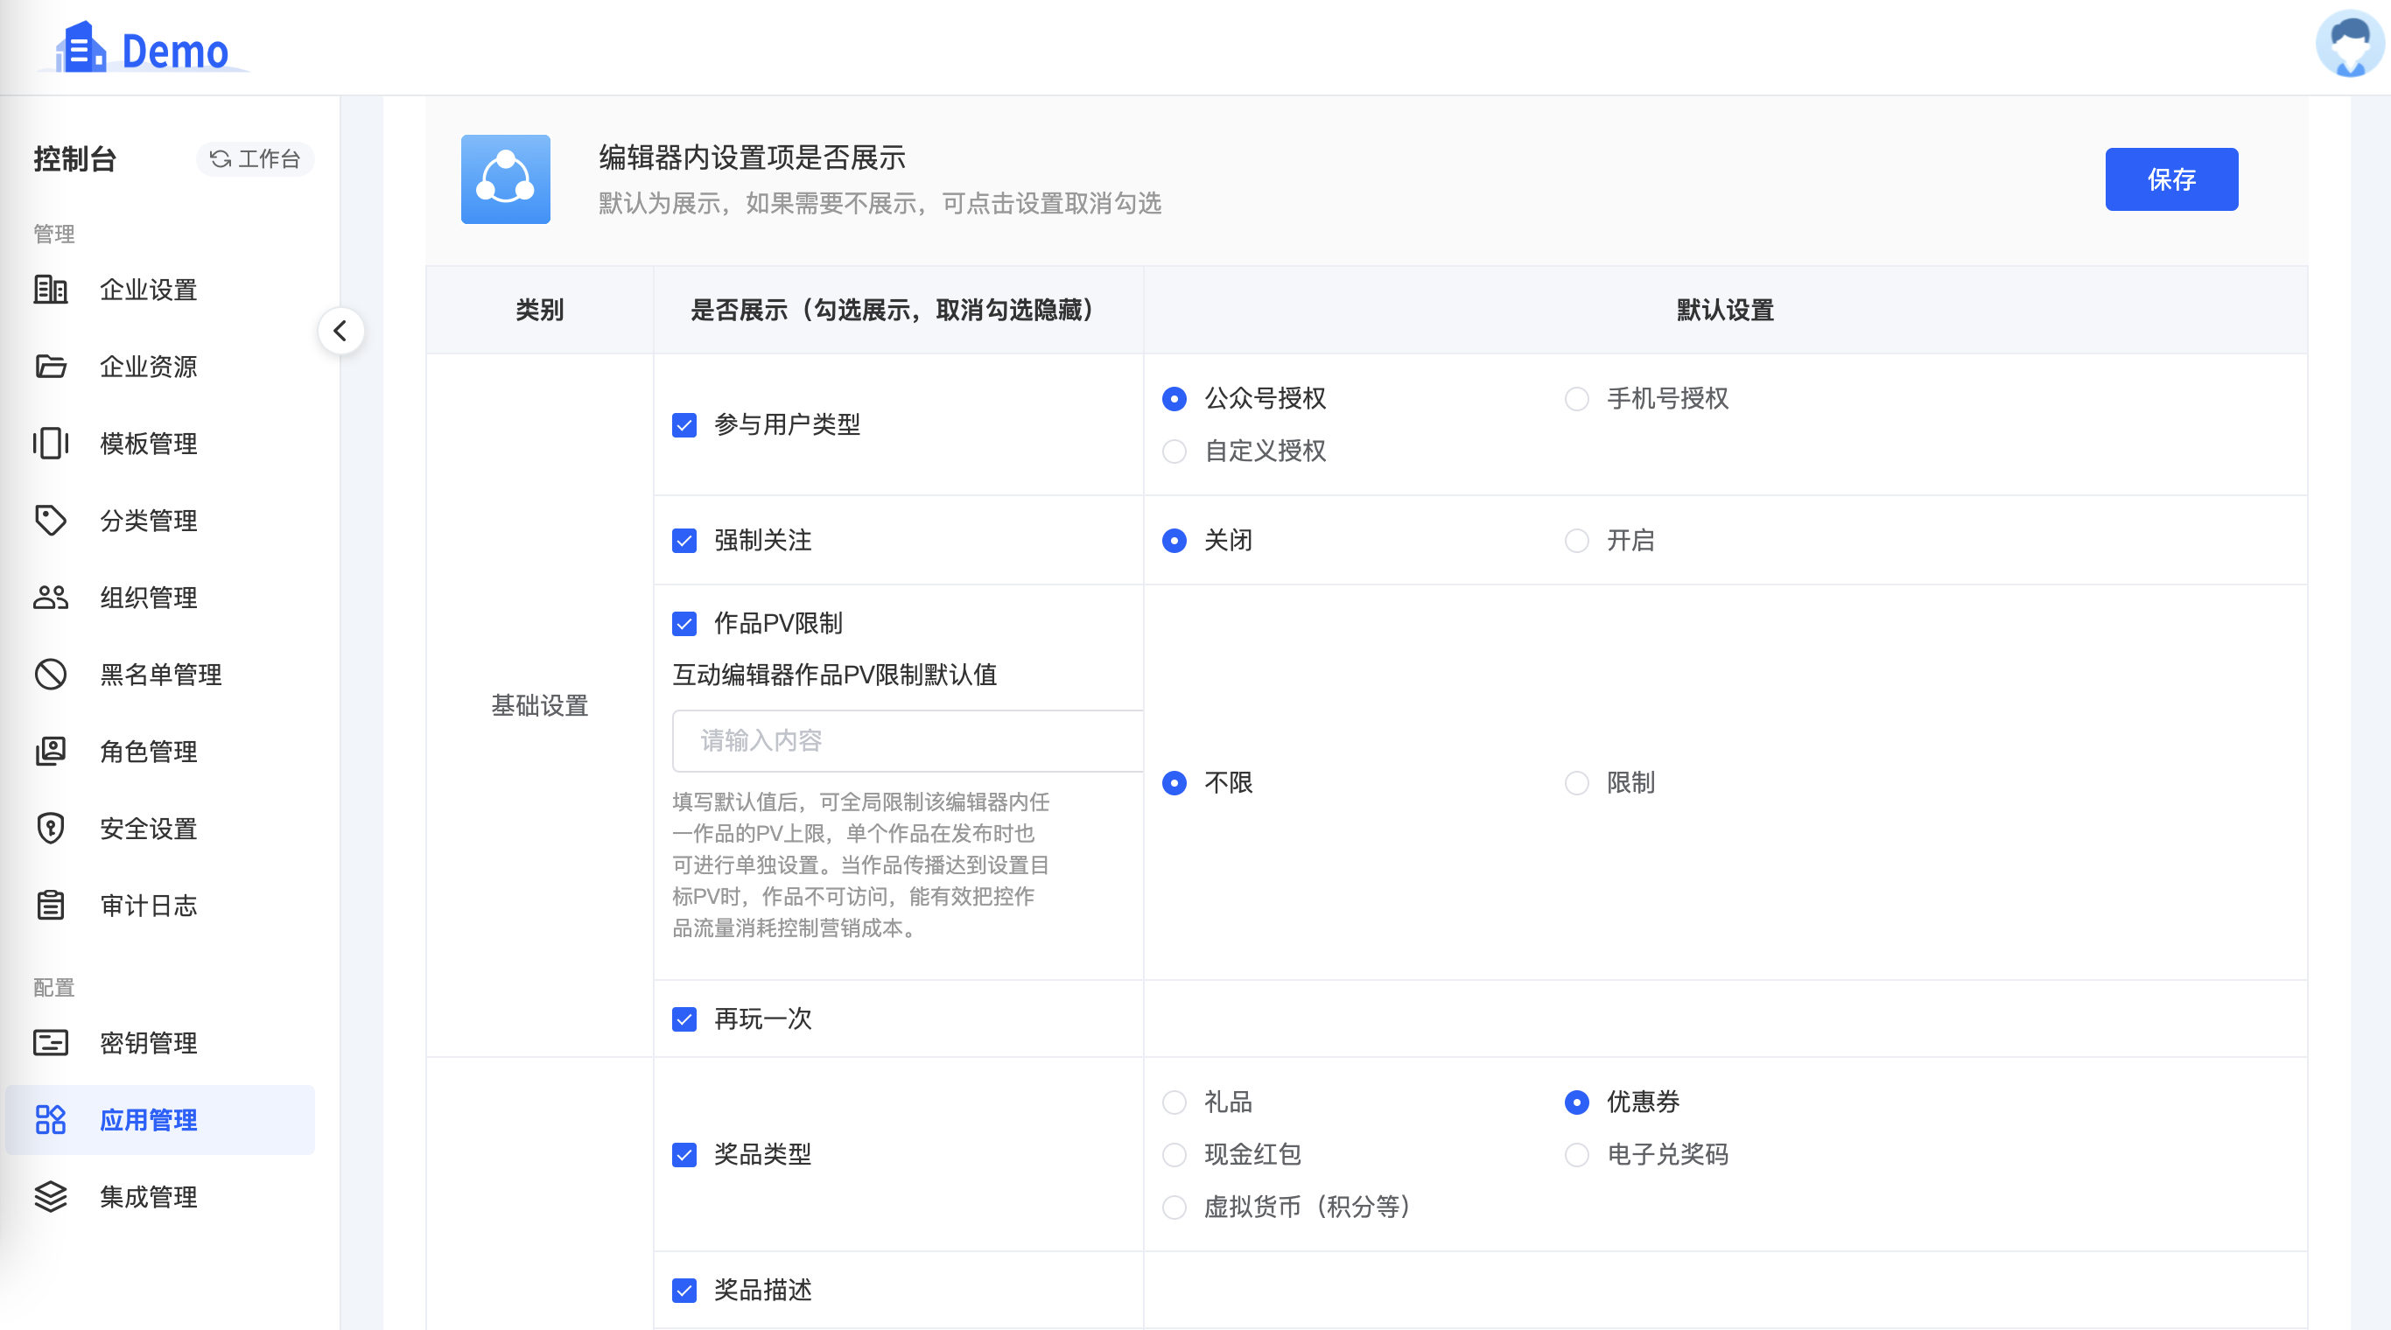Open 模板管理 menu item

tap(160, 444)
